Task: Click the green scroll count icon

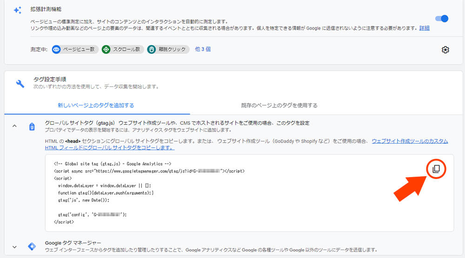Action: [106, 49]
